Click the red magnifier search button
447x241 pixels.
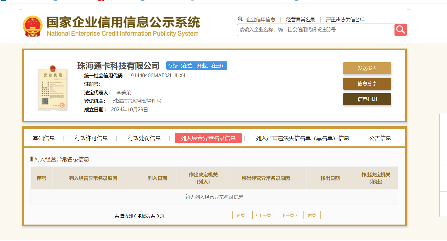click(401, 30)
